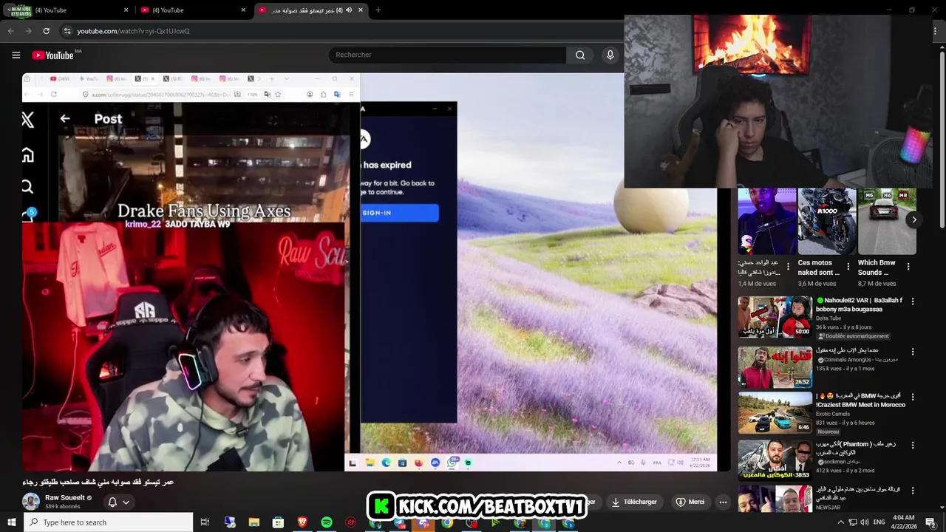Click the ENG language indicator

pos(879,522)
